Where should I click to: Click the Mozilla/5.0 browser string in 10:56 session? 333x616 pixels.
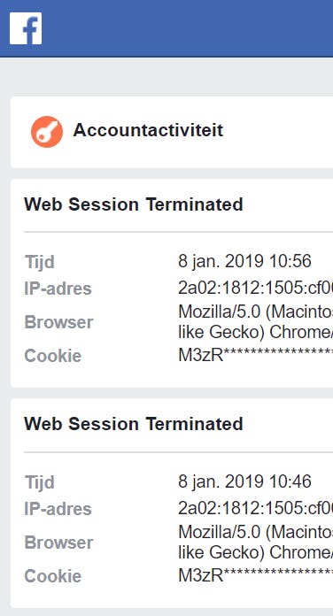pyautogui.click(x=256, y=322)
